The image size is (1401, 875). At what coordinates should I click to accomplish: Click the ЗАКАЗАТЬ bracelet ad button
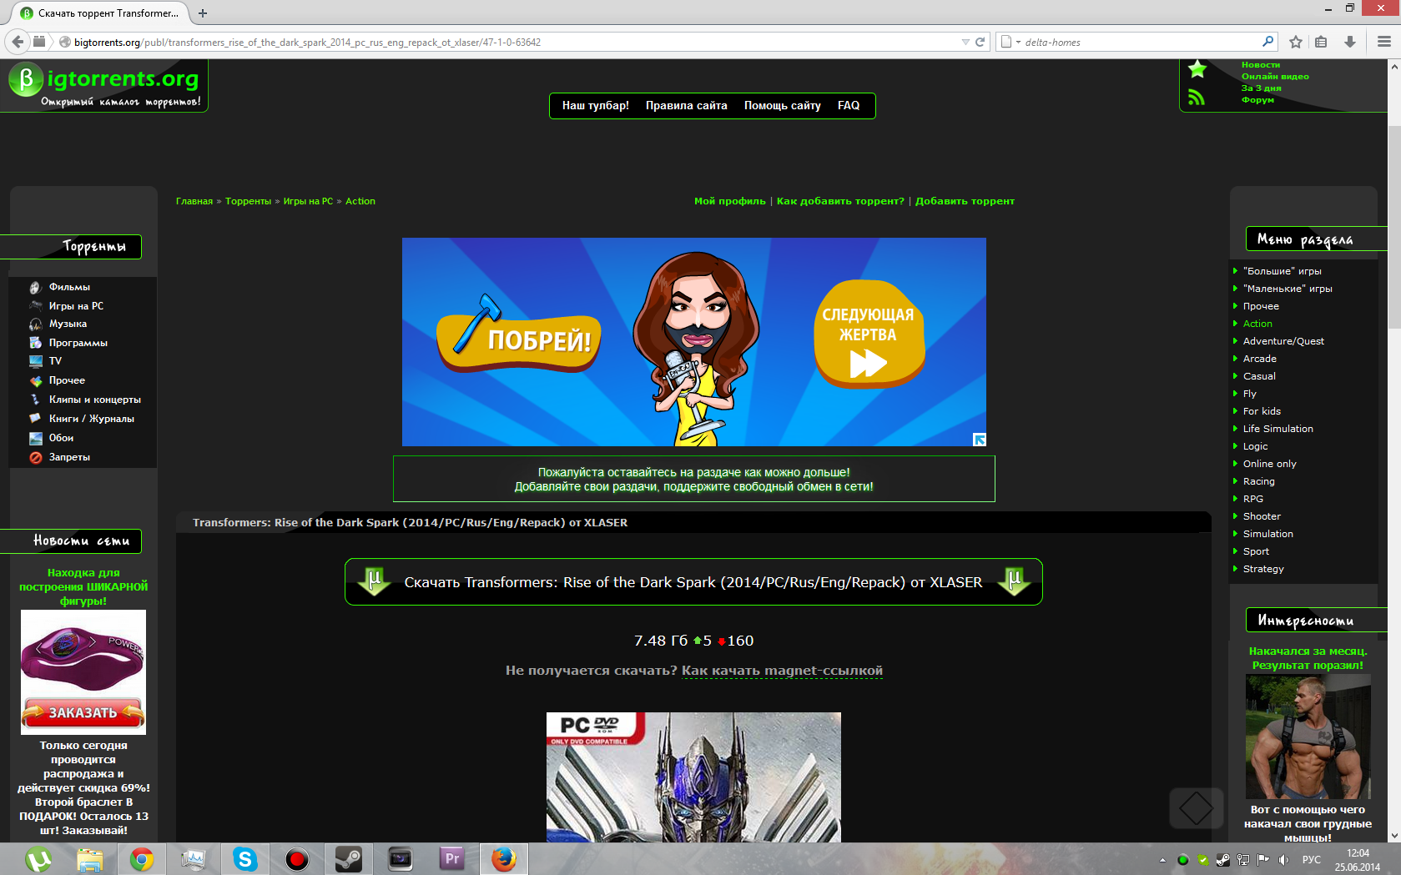[x=83, y=712]
